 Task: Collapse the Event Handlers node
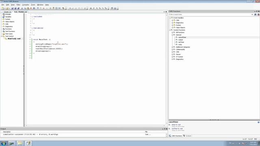pos(170,18)
